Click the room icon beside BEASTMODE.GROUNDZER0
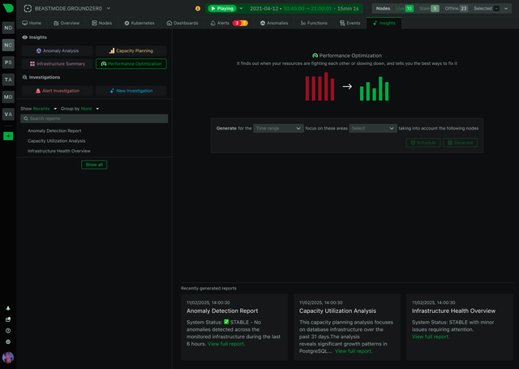Viewport: 519px width, 369px height. point(28,9)
